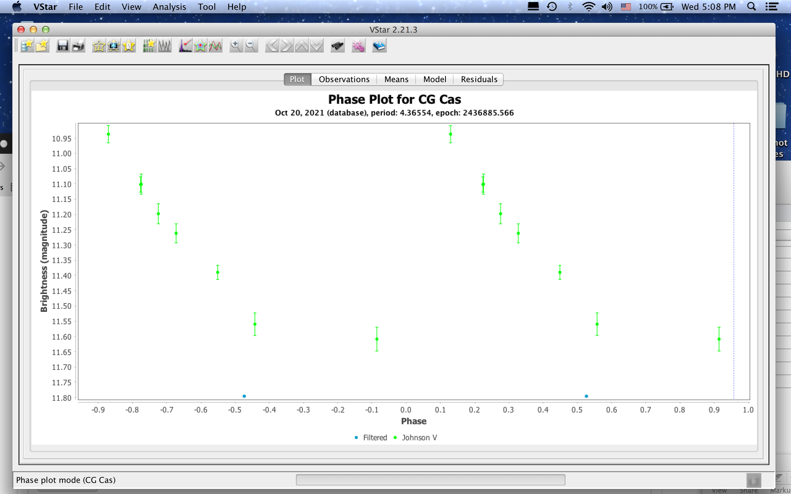Viewport: 791px width, 494px height.
Task: Click the polynomial fit curves icon
Action: [x=216, y=46]
